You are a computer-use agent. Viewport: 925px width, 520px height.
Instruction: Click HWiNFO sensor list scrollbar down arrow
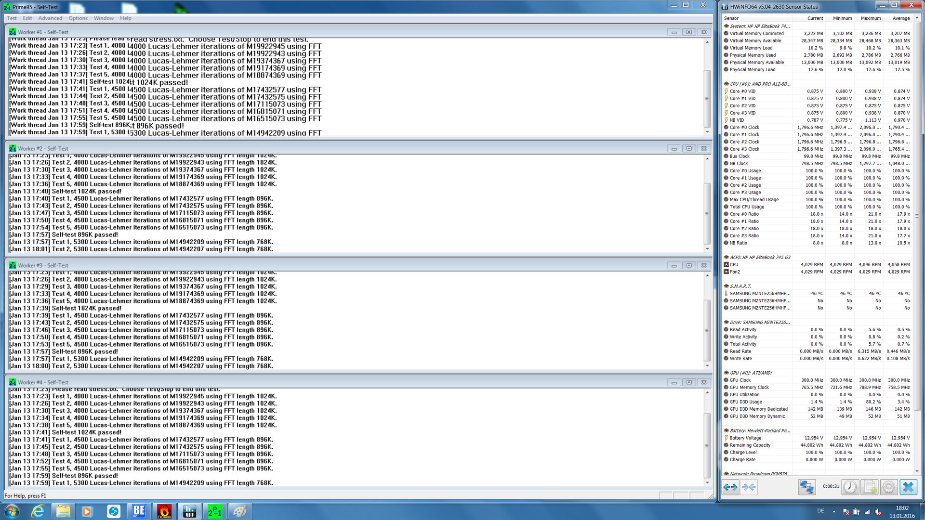tap(917, 472)
